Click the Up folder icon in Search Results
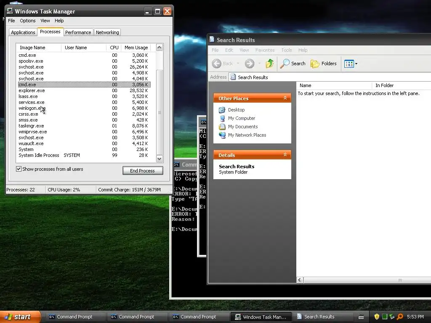Viewport: 431px width, 323px height. [x=270, y=64]
